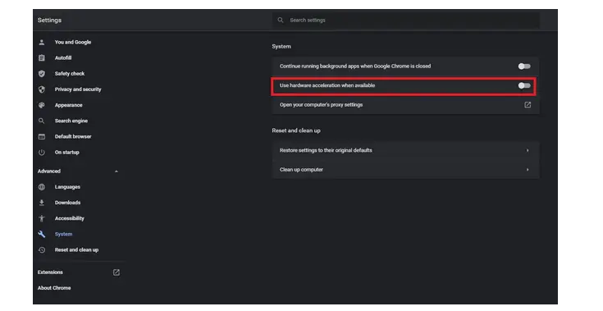The width and height of the screenshot is (603, 311).
Task: Click the System section heading
Action: coord(281,47)
